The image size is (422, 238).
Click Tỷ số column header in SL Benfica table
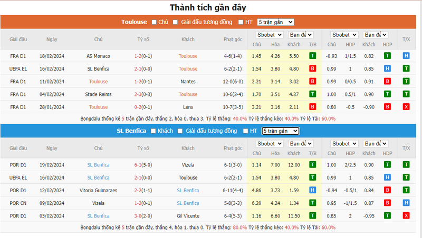tap(143, 148)
